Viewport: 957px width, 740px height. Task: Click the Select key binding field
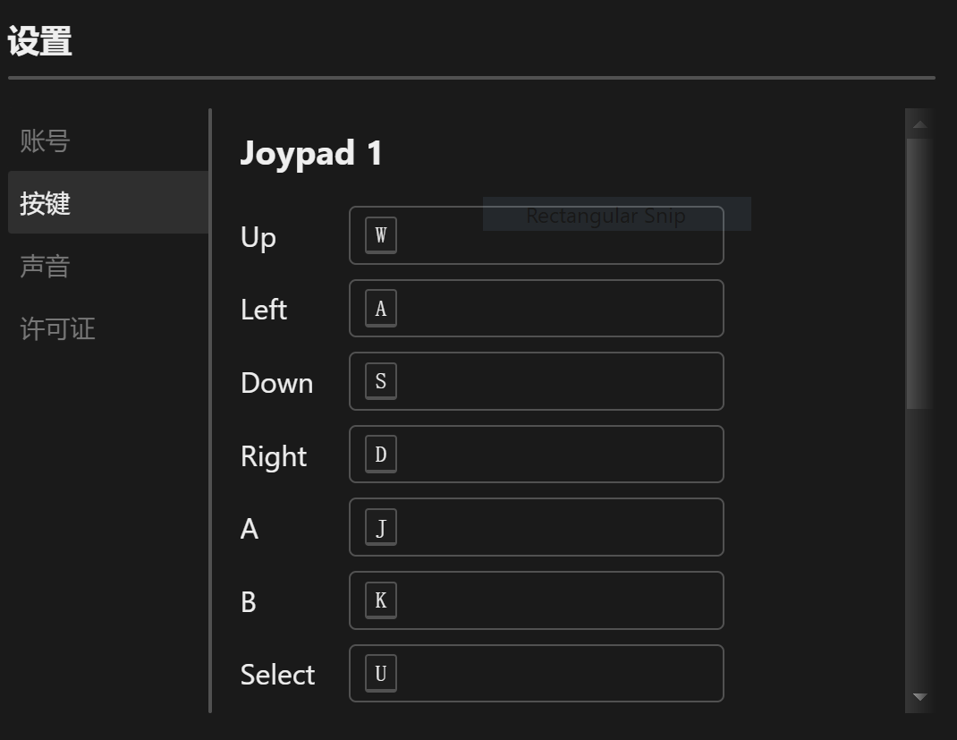[537, 673]
